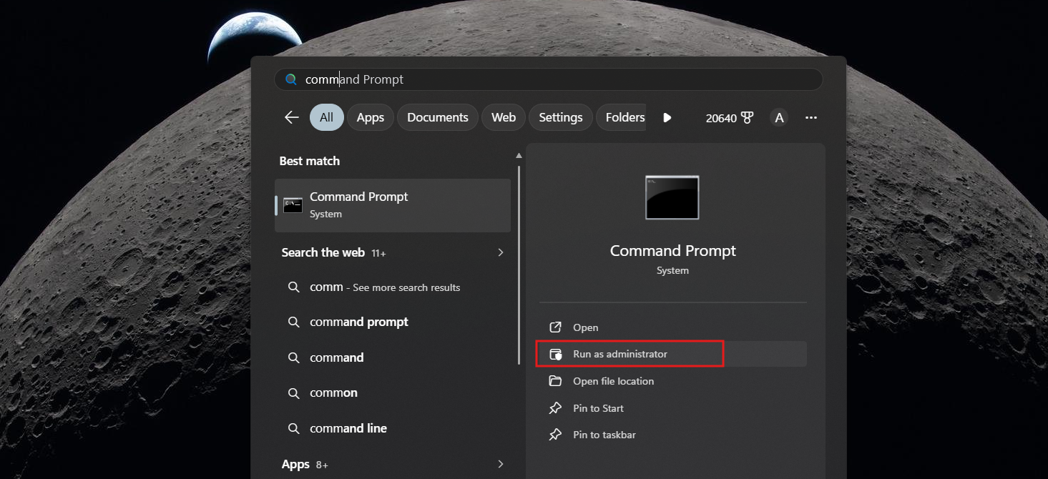1048x479 pixels.
Task: Switch to the Documents filter tab
Action: 438,117
